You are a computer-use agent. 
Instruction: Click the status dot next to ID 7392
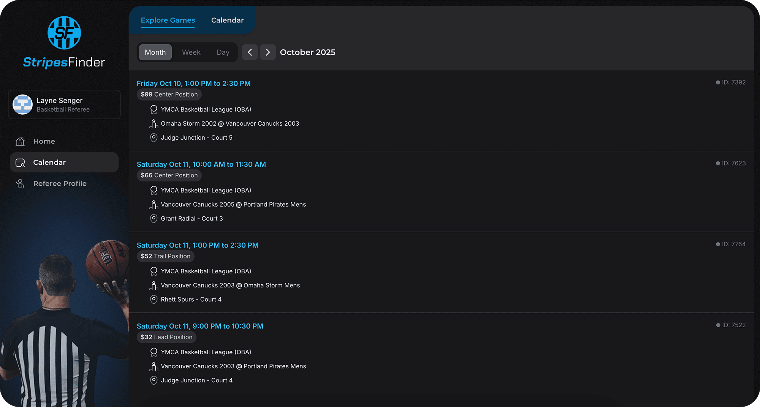717,82
